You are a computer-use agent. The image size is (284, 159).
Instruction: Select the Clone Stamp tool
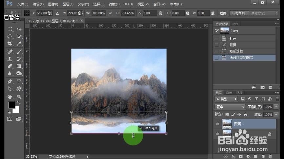(x=10, y=59)
